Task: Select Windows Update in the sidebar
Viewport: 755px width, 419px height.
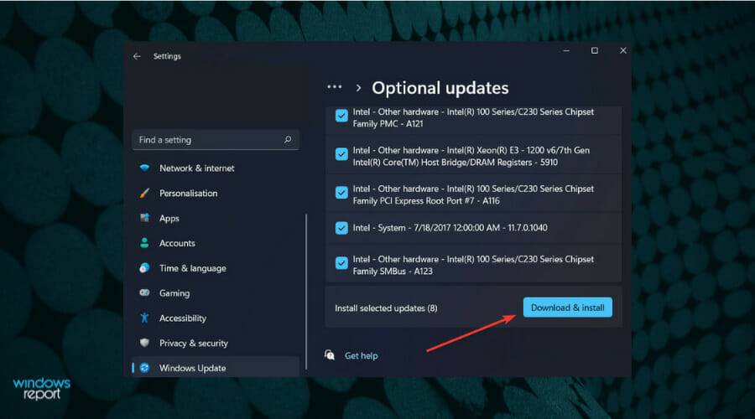Action: pos(216,368)
